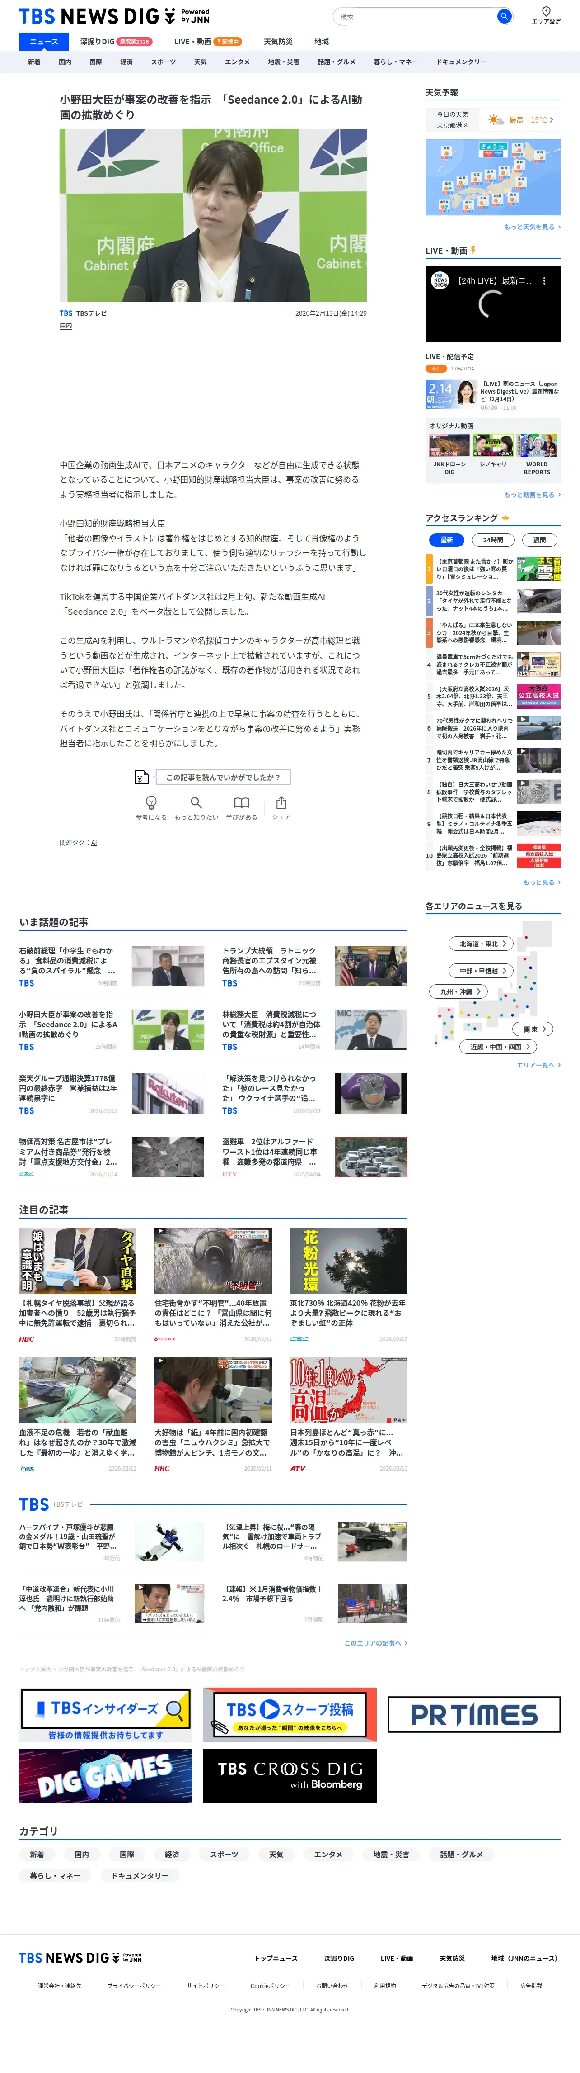Image resolution: width=580 pixels, height=2073 pixels.
Task: Click the 参考になる lightbulb icon
Action: (x=151, y=802)
